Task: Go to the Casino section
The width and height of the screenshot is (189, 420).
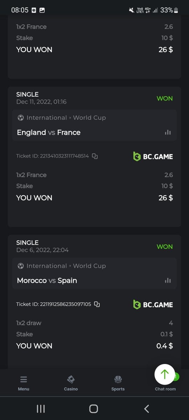Action: [71, 383]
